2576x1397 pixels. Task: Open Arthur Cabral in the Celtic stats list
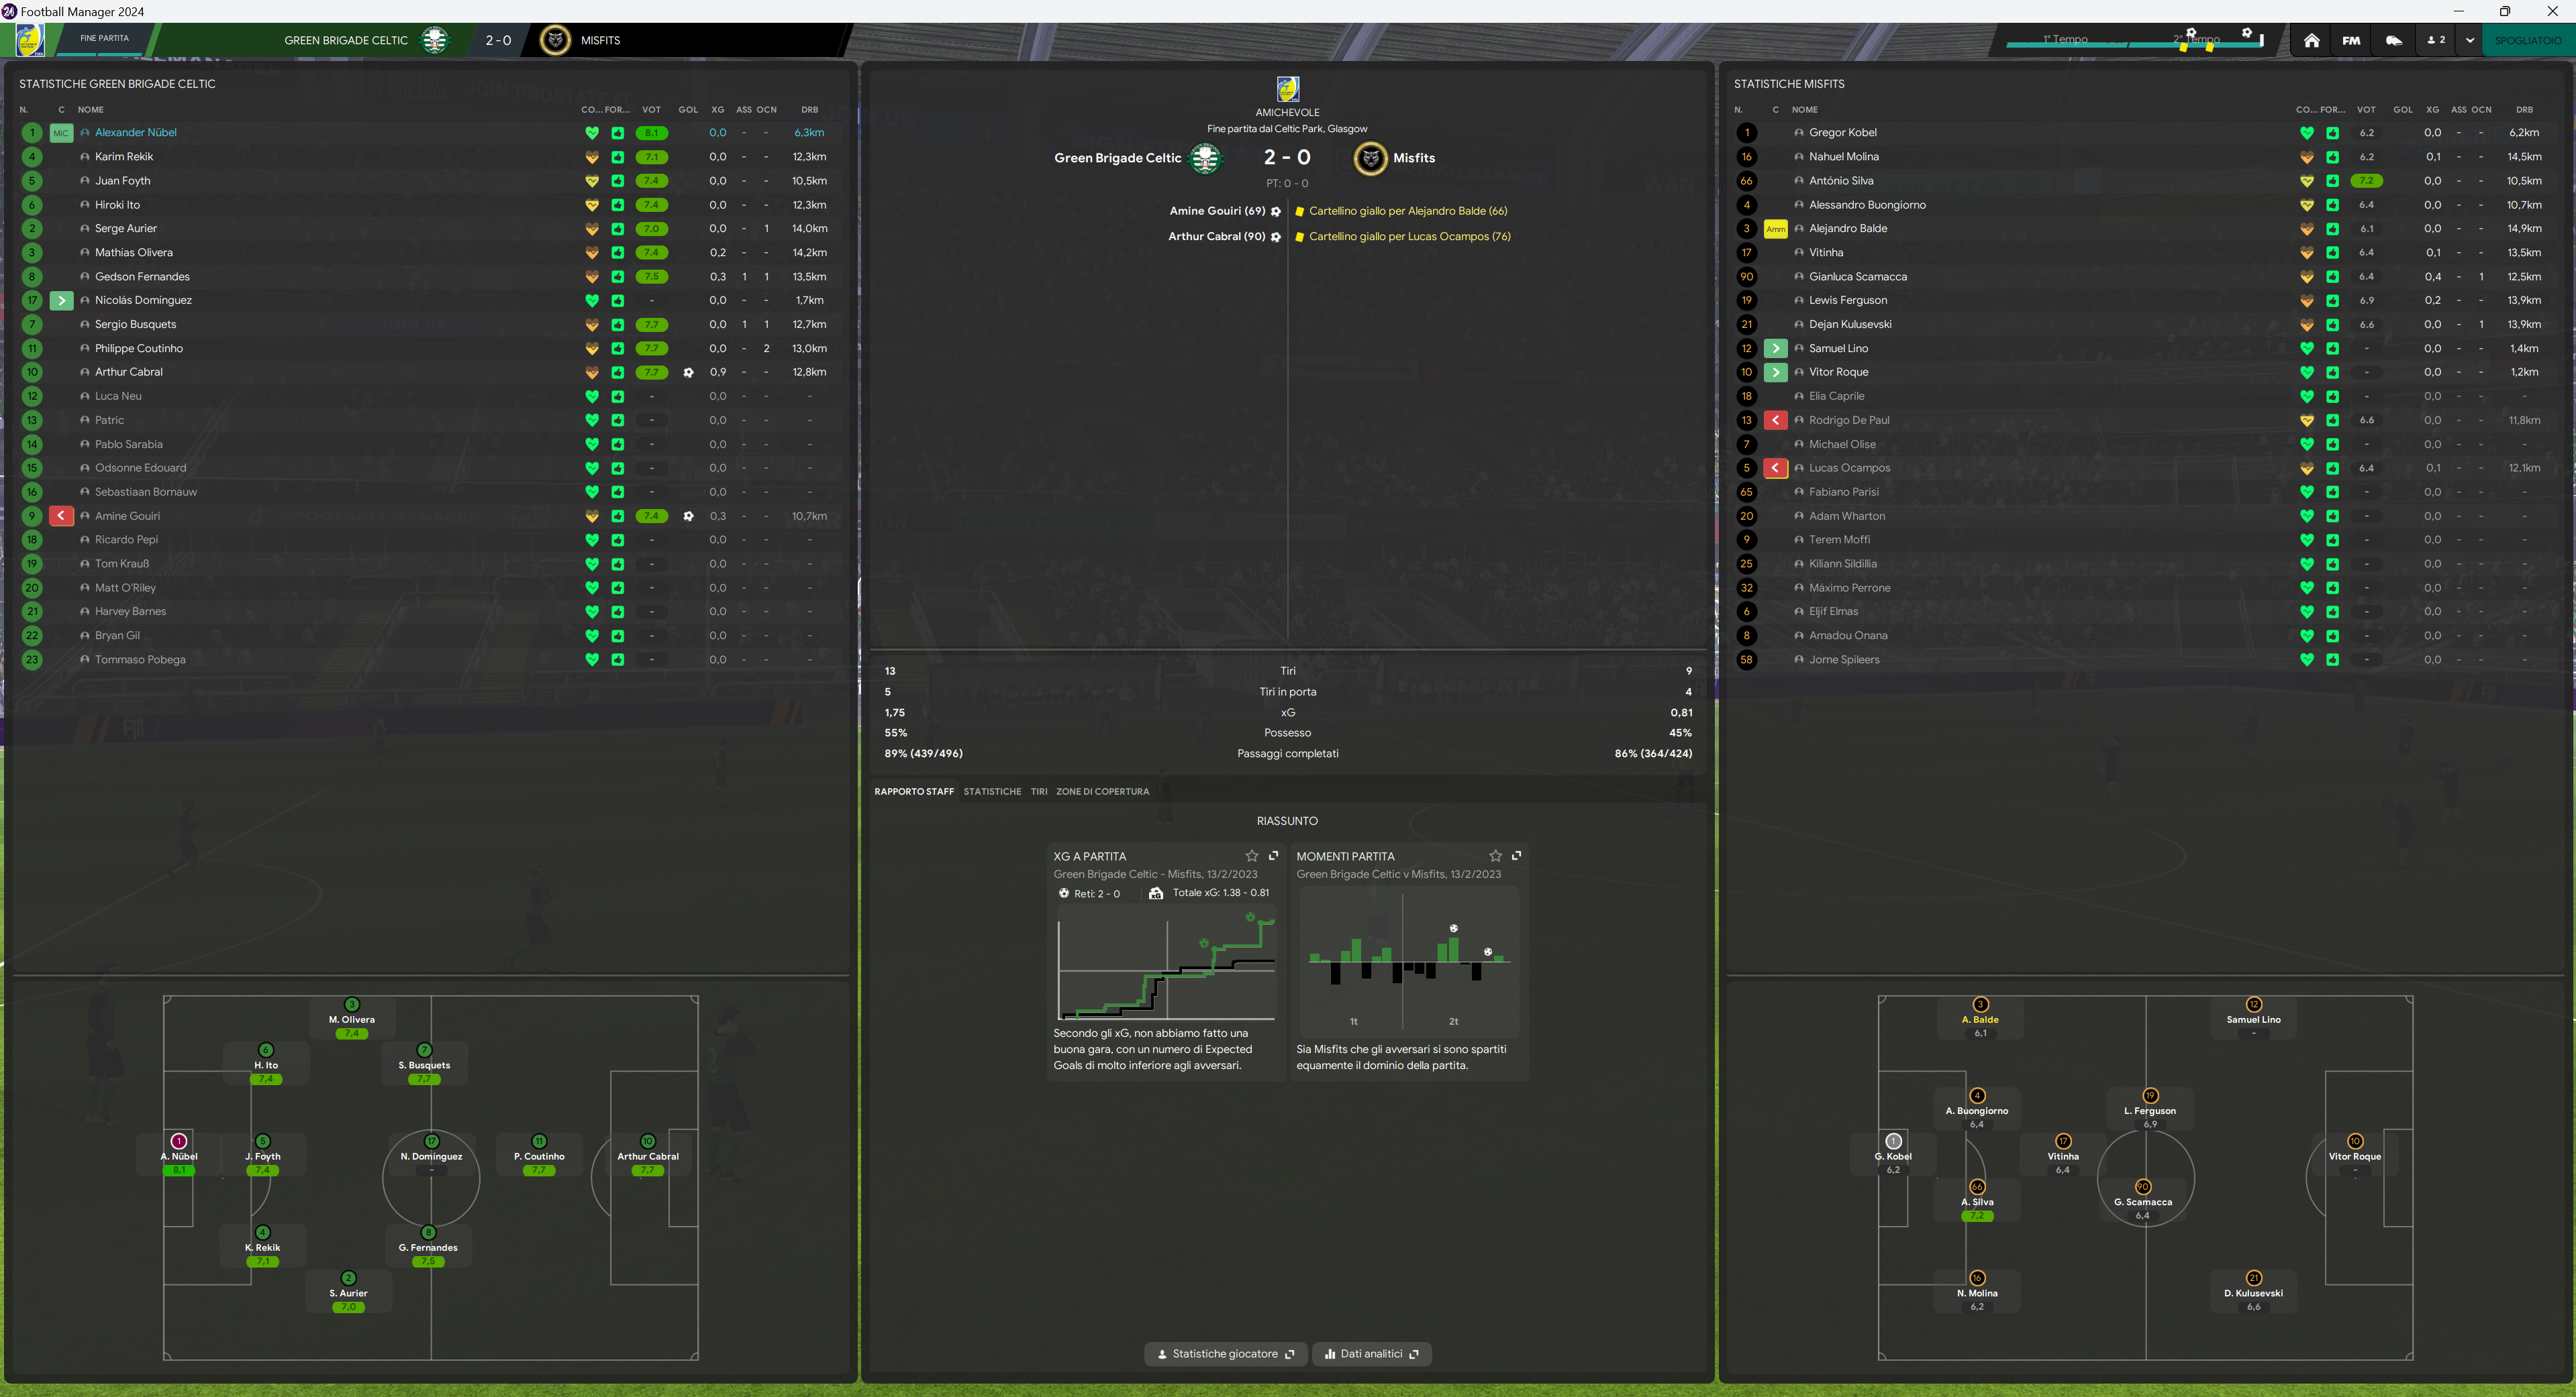click(128, 372)
